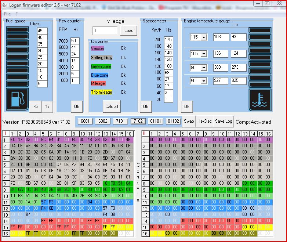Select firmware version 6001
Screen dimensions: 287x242
tap(85, 121)
